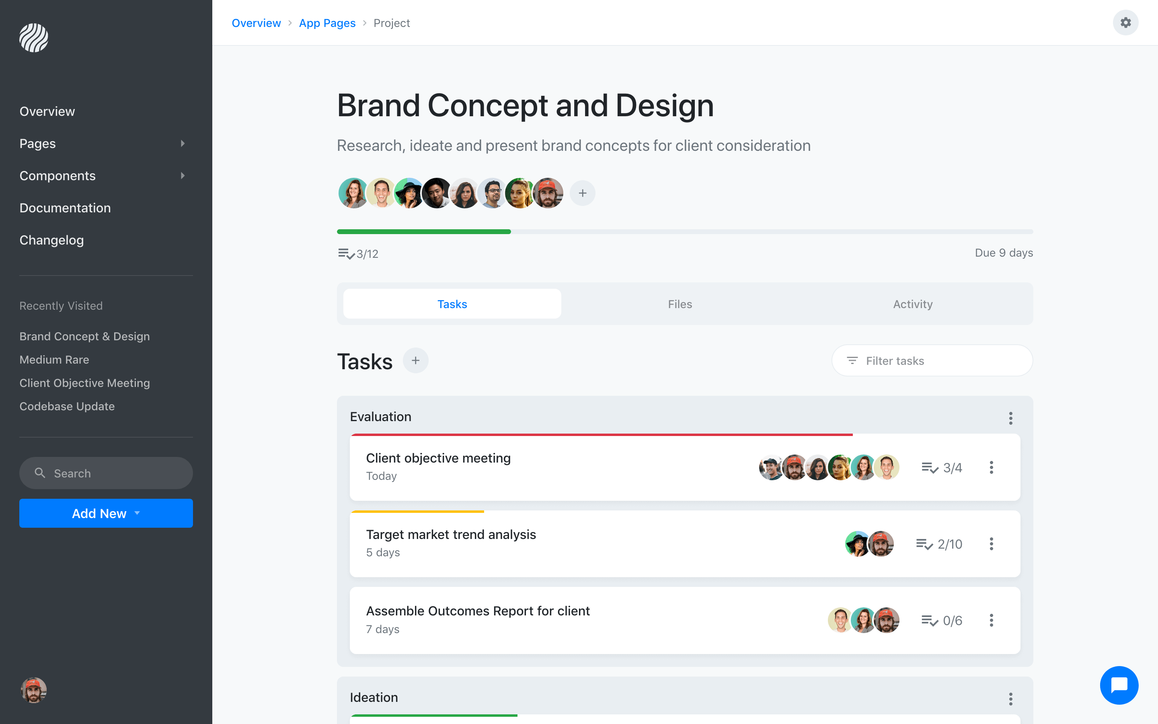This screenshot has width=1158, height=724.
Task: Open App Pages breadcrumb link
Action: (327, 23)
